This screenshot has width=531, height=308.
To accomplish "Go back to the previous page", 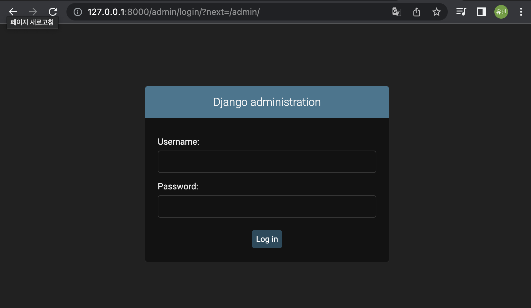I will (13, 12).
